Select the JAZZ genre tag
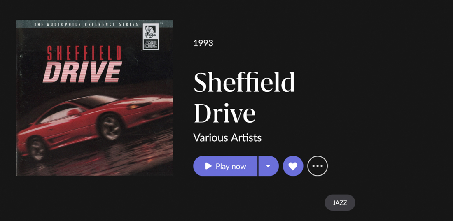Viewport: 453px width, 221px height. 340,202
